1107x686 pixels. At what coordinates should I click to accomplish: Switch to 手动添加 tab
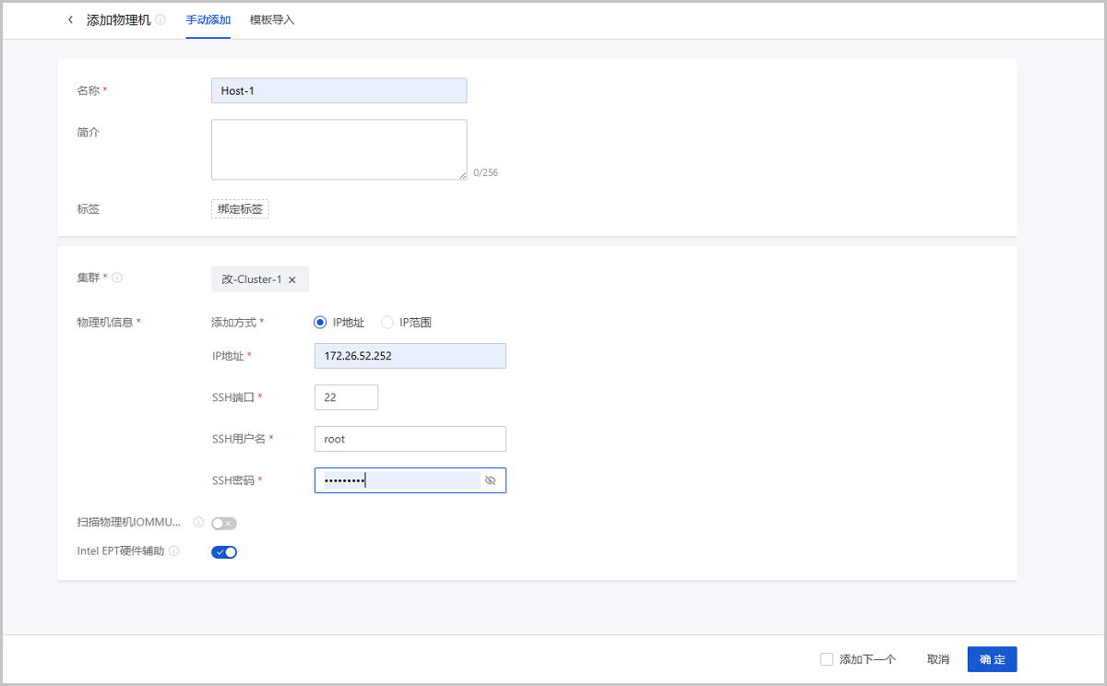(208, 19)
